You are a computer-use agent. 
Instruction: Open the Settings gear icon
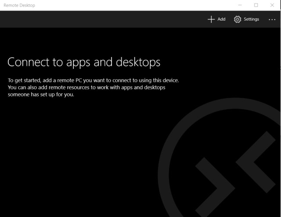pyautogui.click(x=238, y=19)
